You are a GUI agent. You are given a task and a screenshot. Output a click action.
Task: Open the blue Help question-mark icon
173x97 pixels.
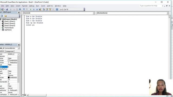[57, 9]
